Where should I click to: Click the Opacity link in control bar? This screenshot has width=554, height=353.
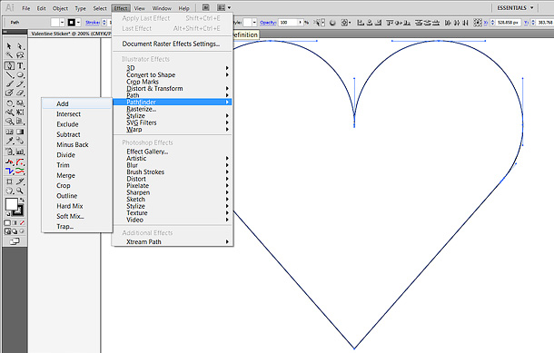click(268, 23)
